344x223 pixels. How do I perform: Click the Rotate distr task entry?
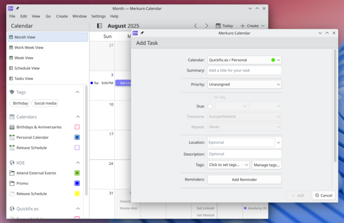[129, 208]
